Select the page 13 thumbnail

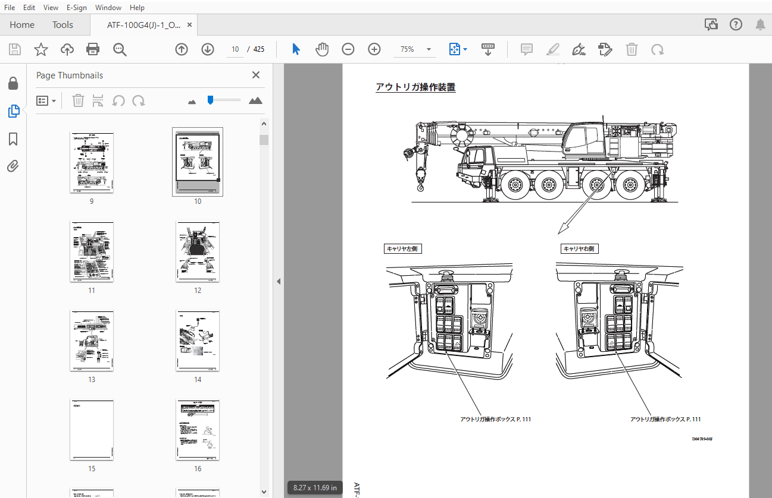92,341
